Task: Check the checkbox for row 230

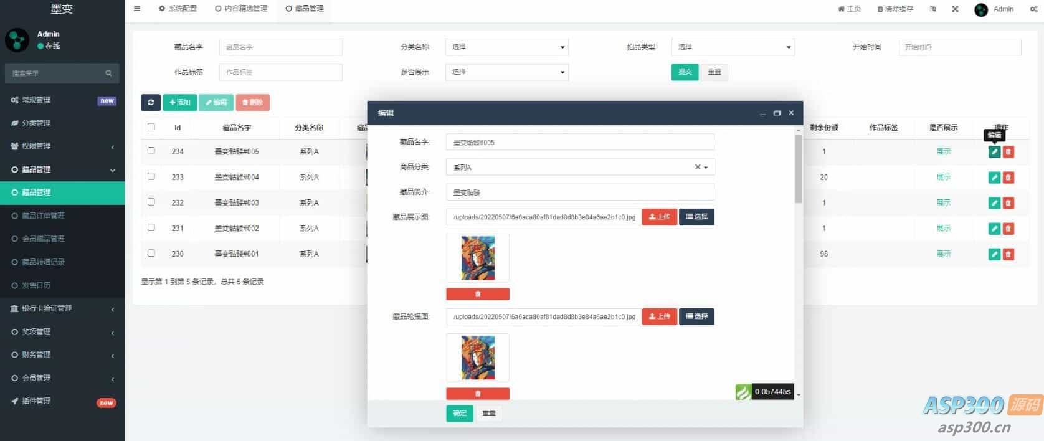Action: pyautogui.click(x=151, y=254)
